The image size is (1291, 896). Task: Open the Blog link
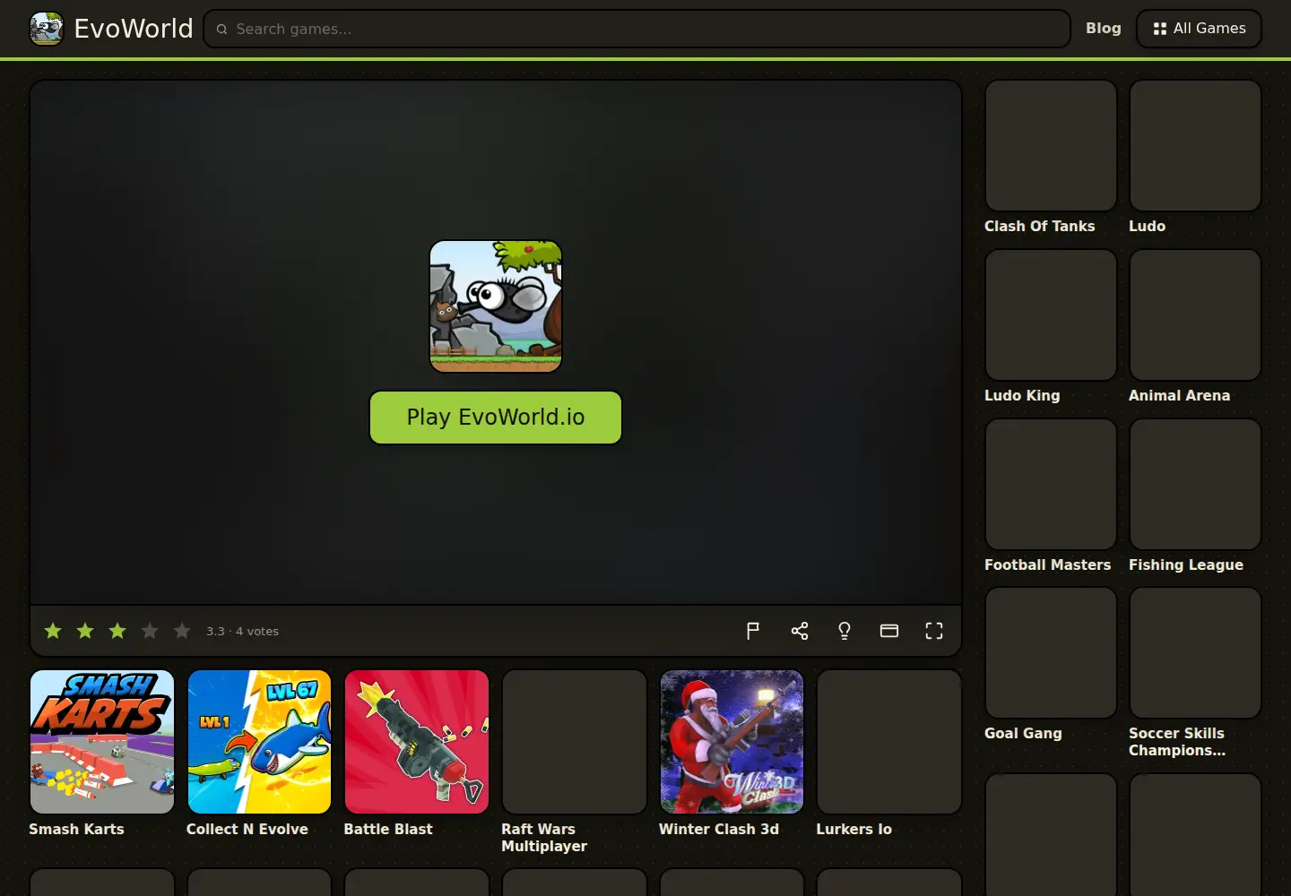click(1104, 29)
